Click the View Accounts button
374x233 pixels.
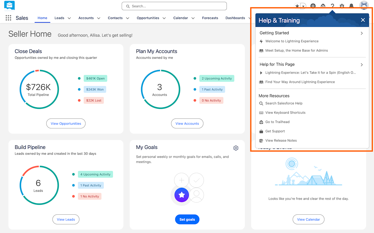pyautogui.click(x=187, y=124)
